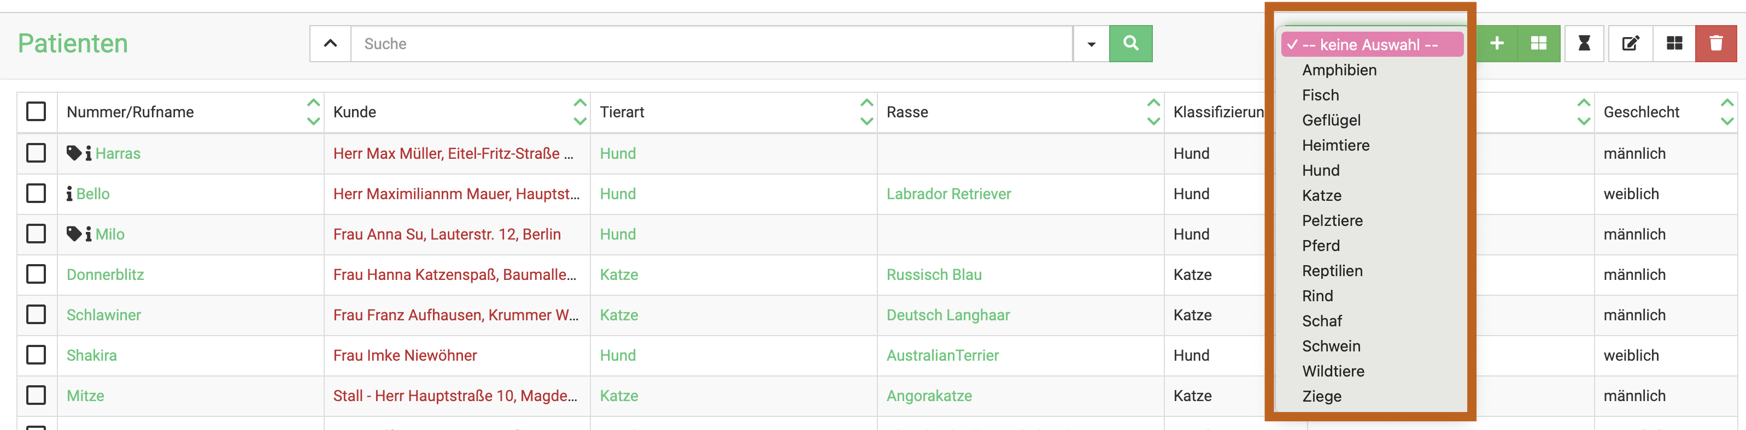Image resolution: width=1746 pixels, height=430 pixels.
Task: Open customer Frau Imke Niewöhner
Action: (405, 355)
